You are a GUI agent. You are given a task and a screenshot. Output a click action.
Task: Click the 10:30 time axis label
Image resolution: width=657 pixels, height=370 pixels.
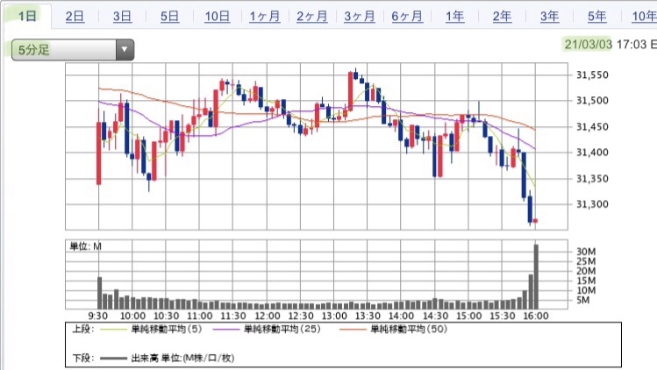coord(166,316)
